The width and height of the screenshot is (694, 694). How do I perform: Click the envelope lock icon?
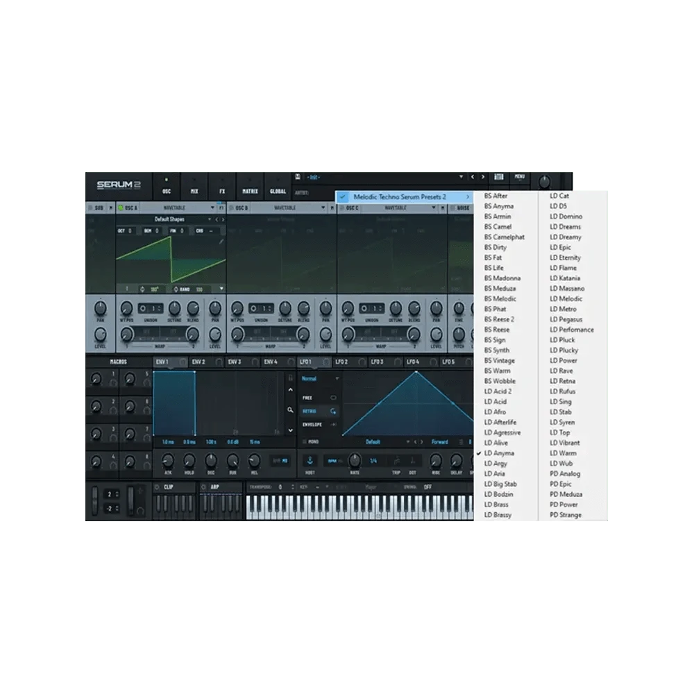point(290,378)
